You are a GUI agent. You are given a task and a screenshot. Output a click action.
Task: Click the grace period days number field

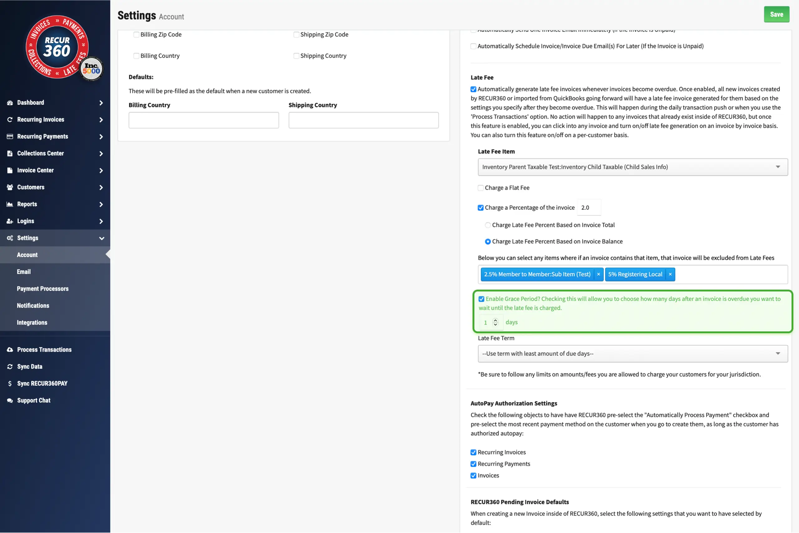tap(491, 323)
